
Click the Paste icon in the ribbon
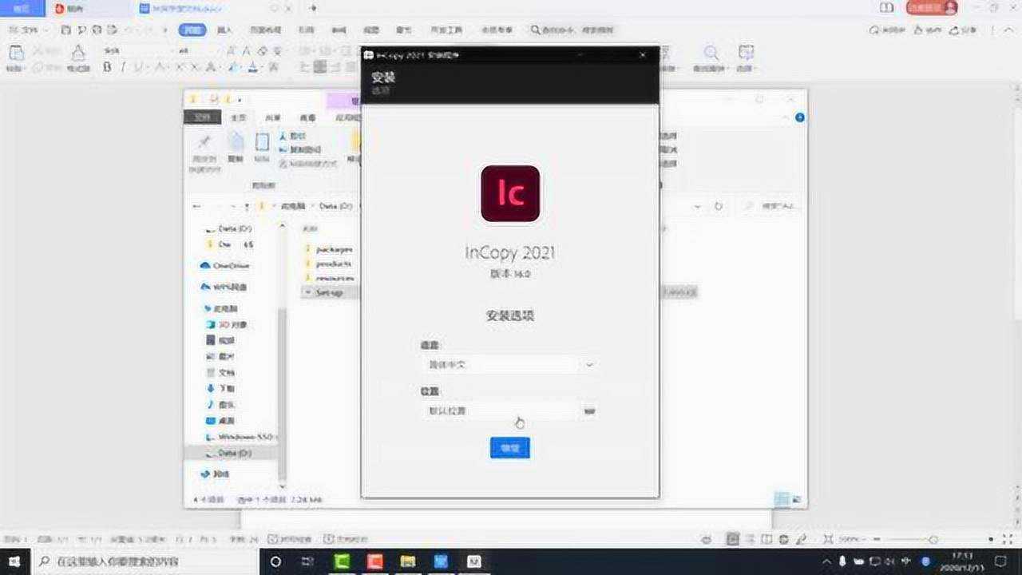tap(15, 57)
